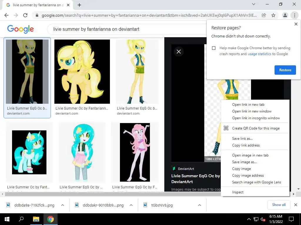This screenshot has height=225, width=301.
Task: Click Show all downloads button
Action: pyautogui.click(x=279, y=205)
